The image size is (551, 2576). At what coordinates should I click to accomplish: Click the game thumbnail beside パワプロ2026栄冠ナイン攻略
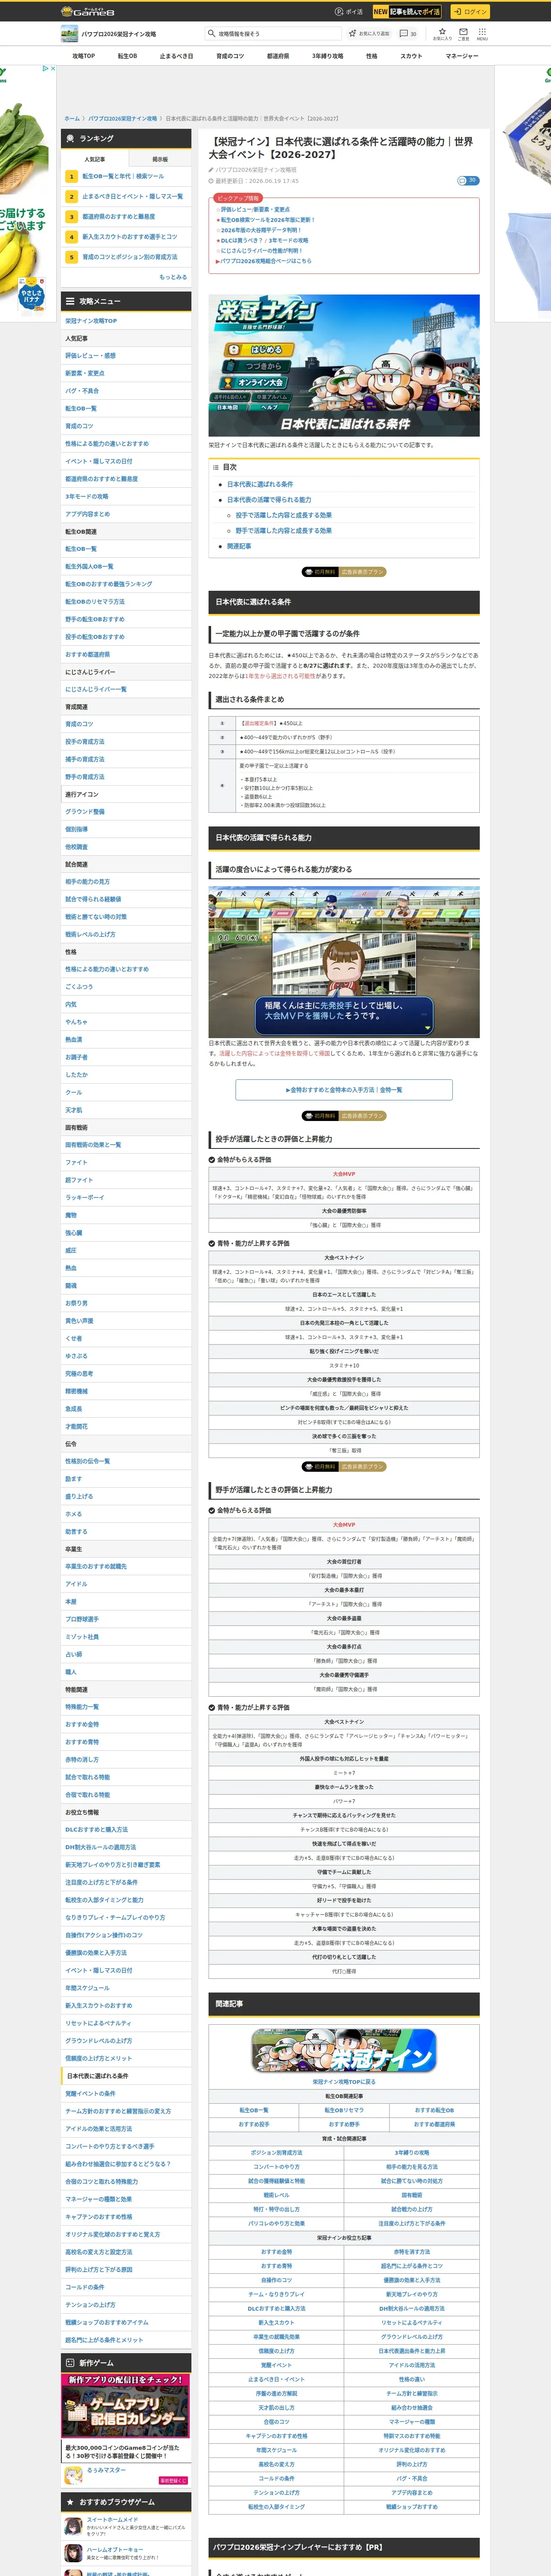click(69, 34)
